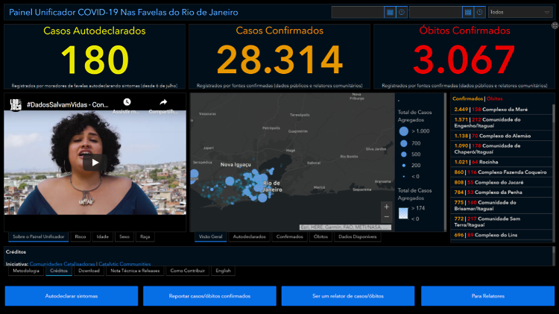
Task: Click the first date filter clock icon
Action: (x=402, y=12)
